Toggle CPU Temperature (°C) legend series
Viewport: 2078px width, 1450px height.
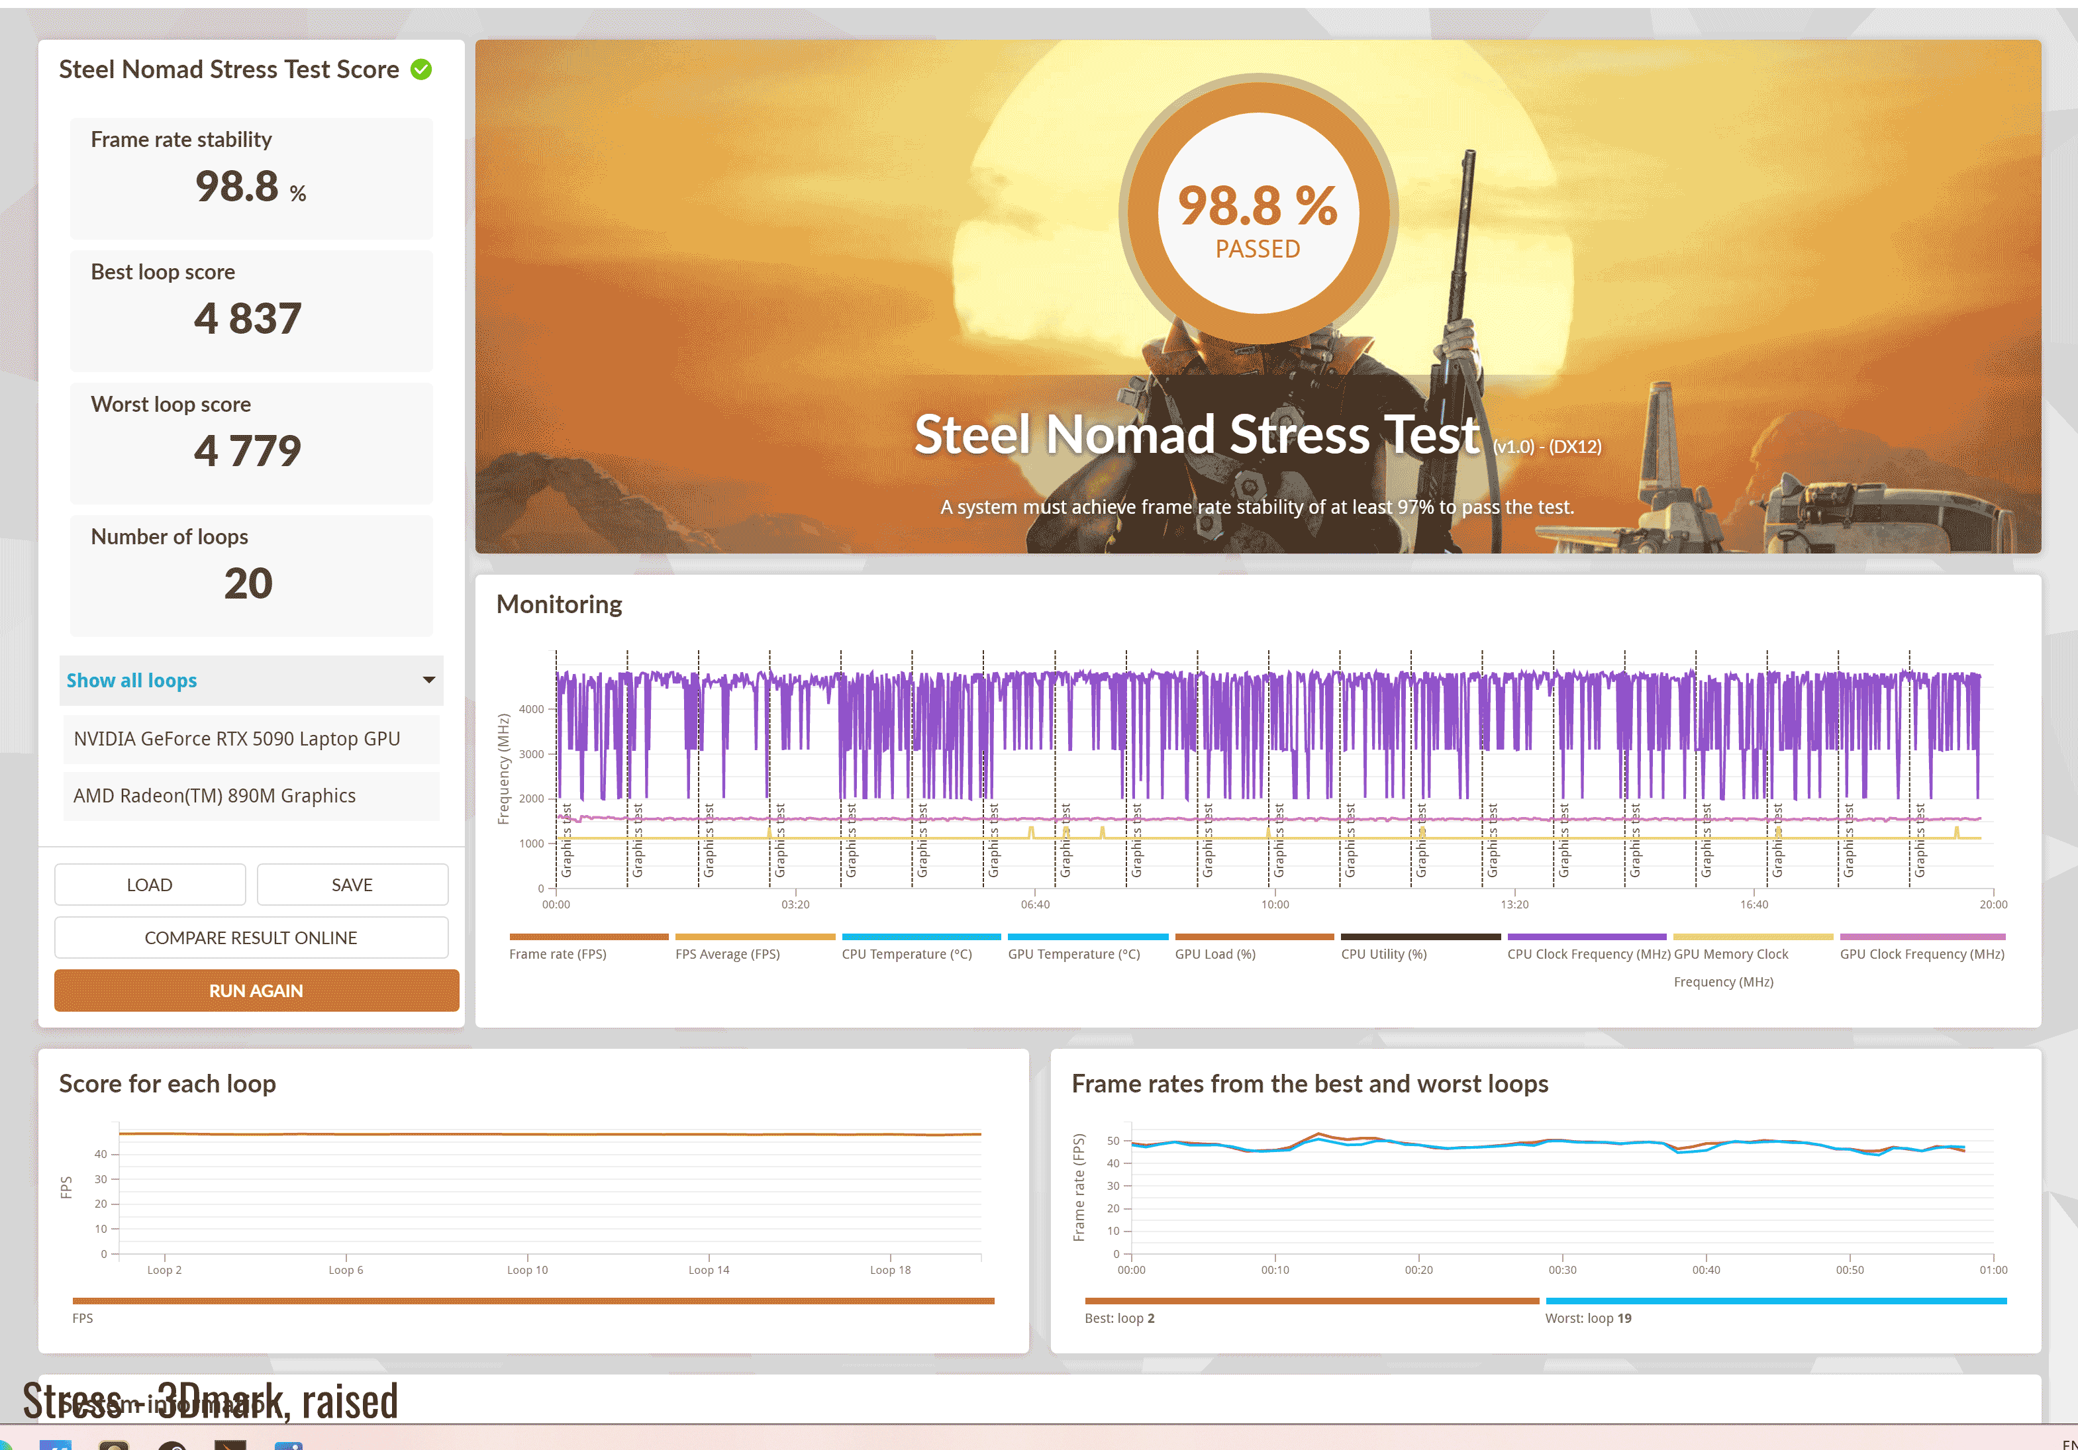tap(906, 954)
